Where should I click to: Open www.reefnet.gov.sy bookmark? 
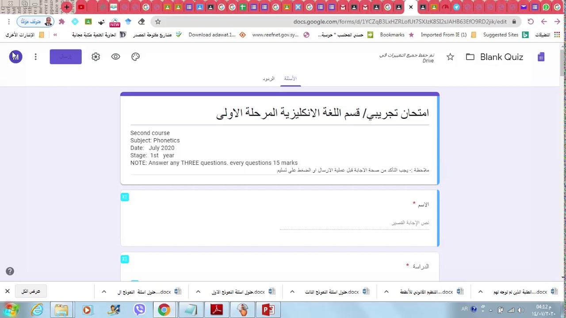coord(280,35)
